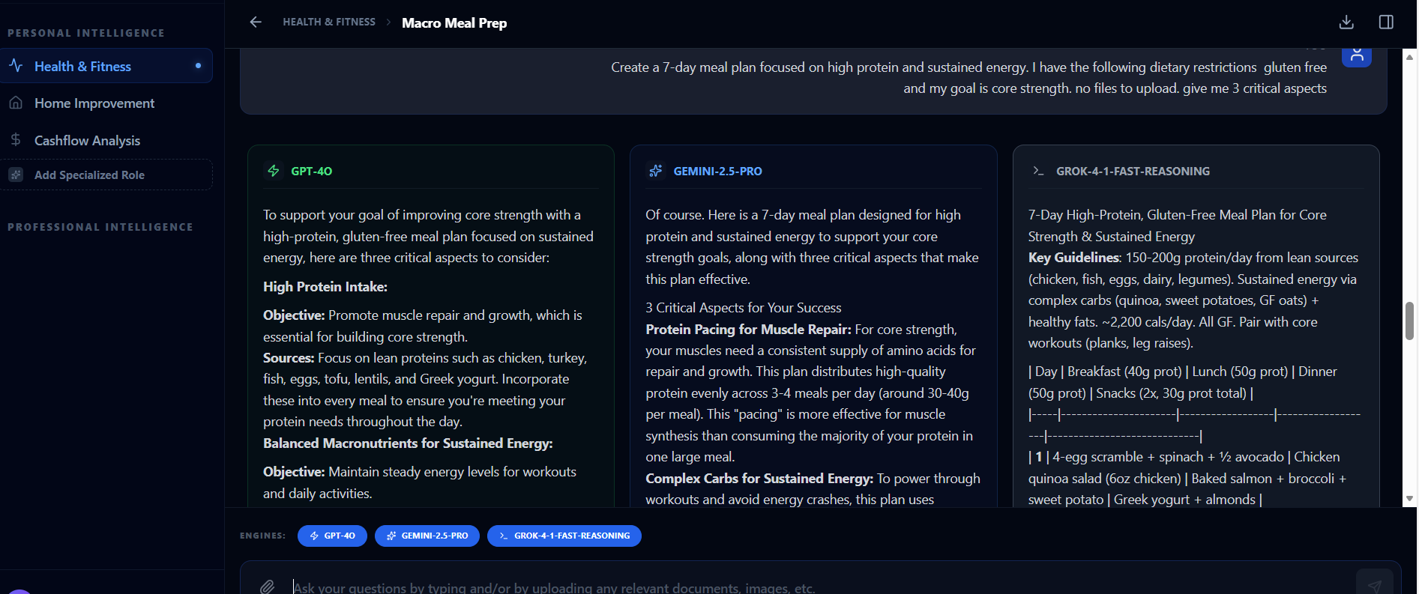Click the paperclip attachment icon
1419x594 pixels.
[x=268, y=587]
